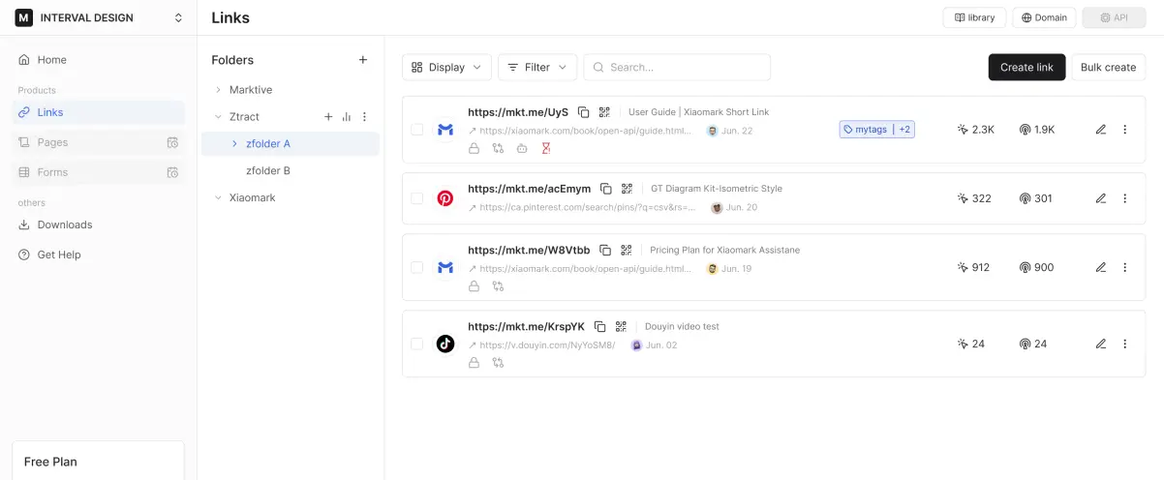Open more options for mkt.me/W8Vtbb row
Screen dimensions: 1164x480
pos(1124,267)
